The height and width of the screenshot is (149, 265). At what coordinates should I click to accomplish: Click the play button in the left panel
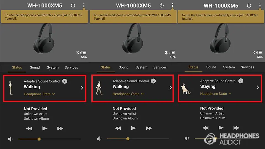coord(45,128)
